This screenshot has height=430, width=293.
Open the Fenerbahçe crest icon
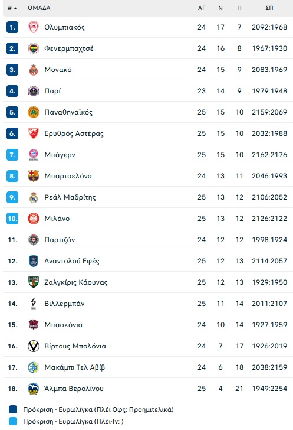pyautogui.click(x=34, y=48)
